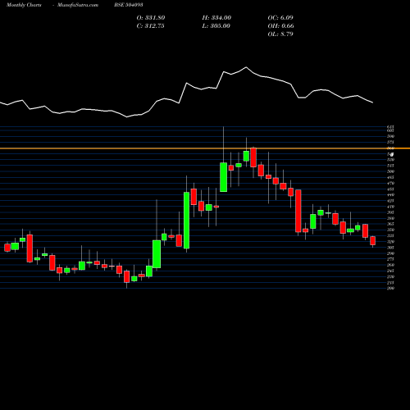Click the "Monthly Charts" title text

click(24, 5)
